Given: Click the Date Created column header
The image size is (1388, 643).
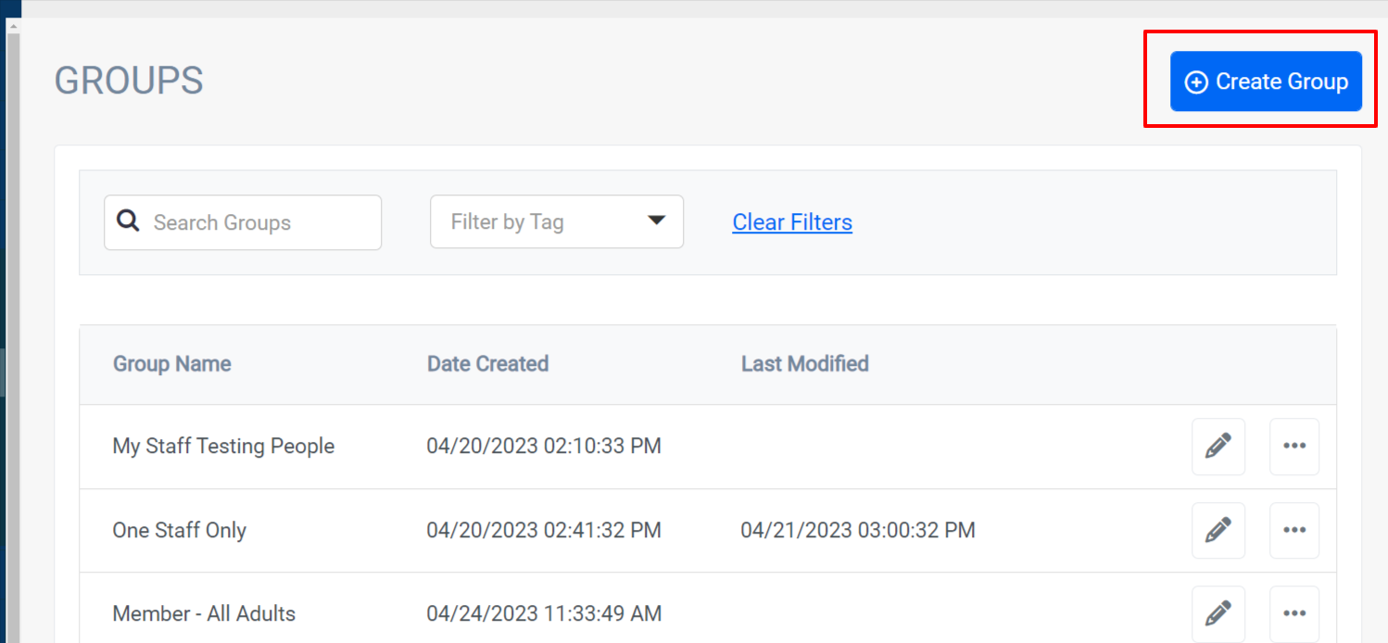Looking at the screenshot, I should point(487,363).
